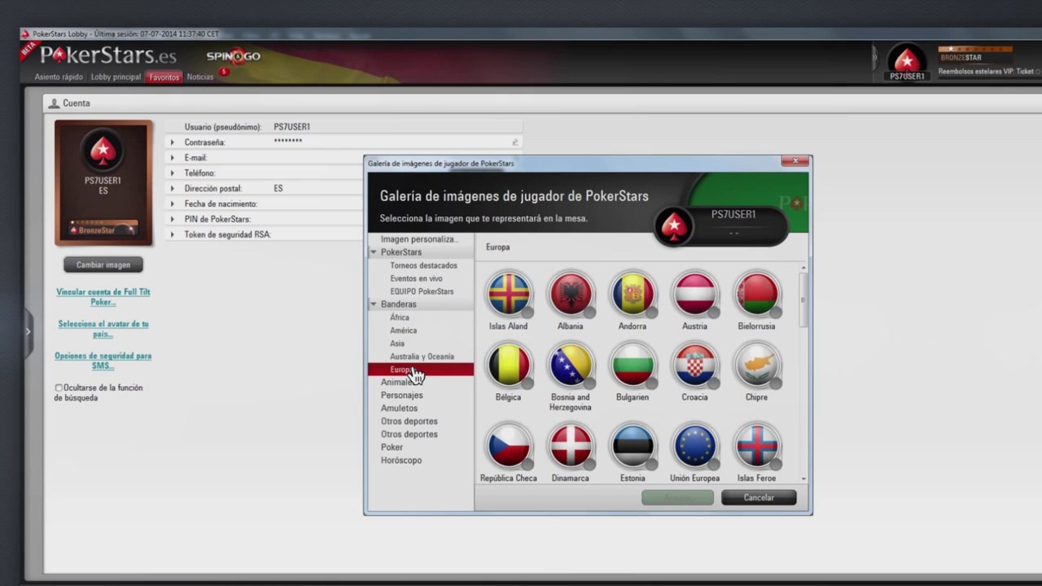Select Australia y Oceanía flags category

(422, 356)
